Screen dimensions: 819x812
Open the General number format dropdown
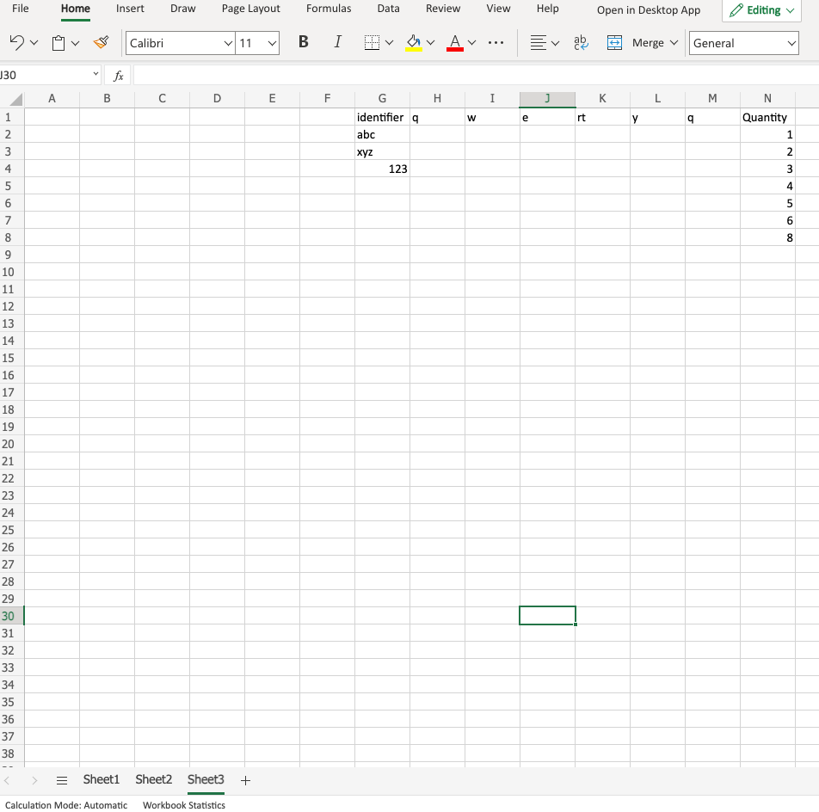coord(743,42)
